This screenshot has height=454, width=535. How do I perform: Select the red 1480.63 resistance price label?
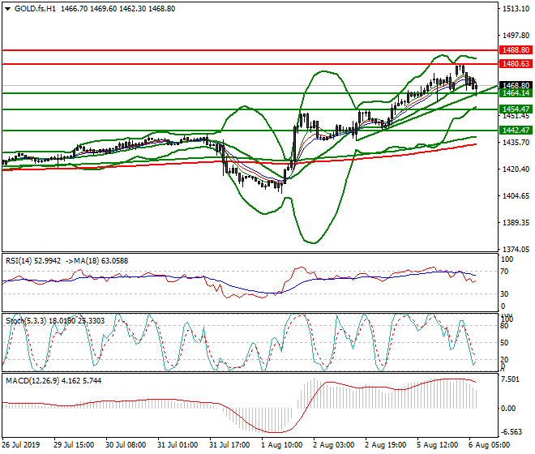[x=515, y=63]
